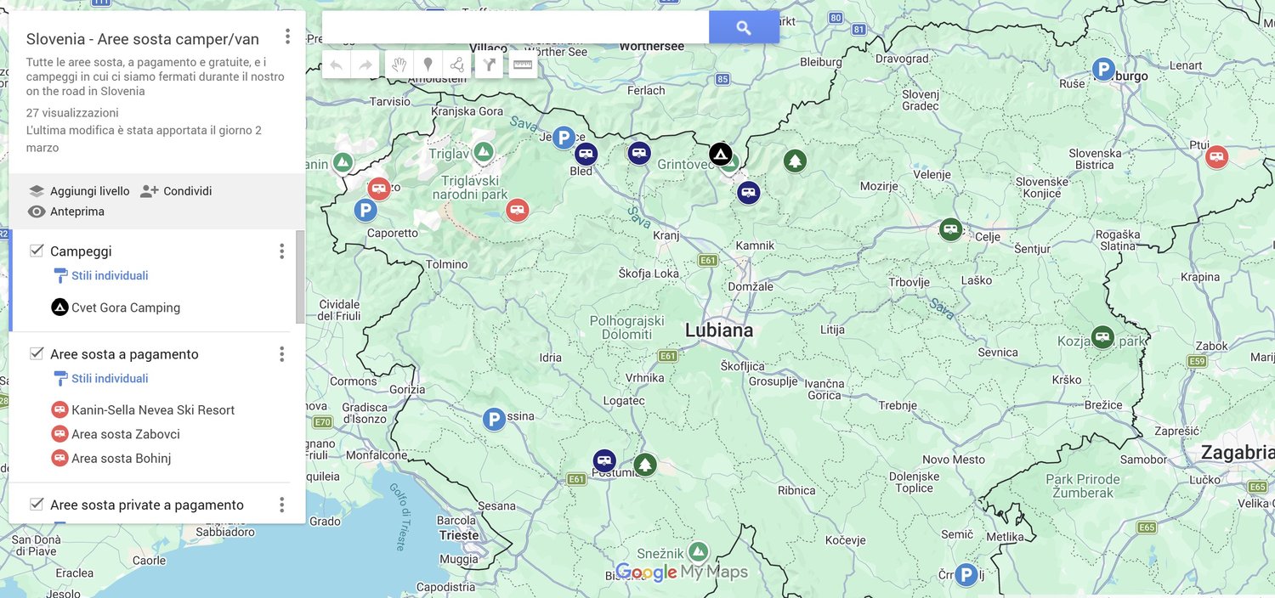Open Campeggi layer options menu
Viewport: 1275px width, 598px height.
tap(282, 251)
